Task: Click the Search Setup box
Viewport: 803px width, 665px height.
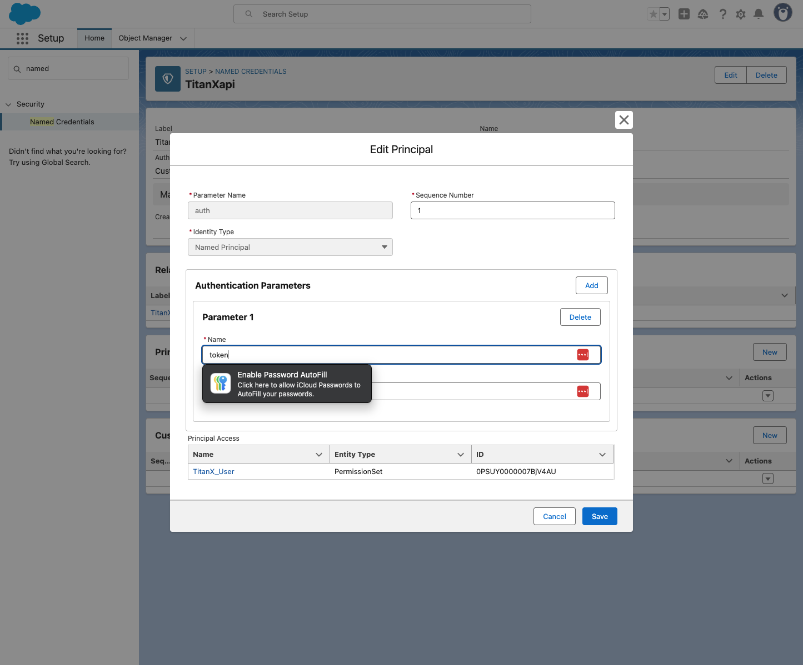Action: tap(382, 14)
